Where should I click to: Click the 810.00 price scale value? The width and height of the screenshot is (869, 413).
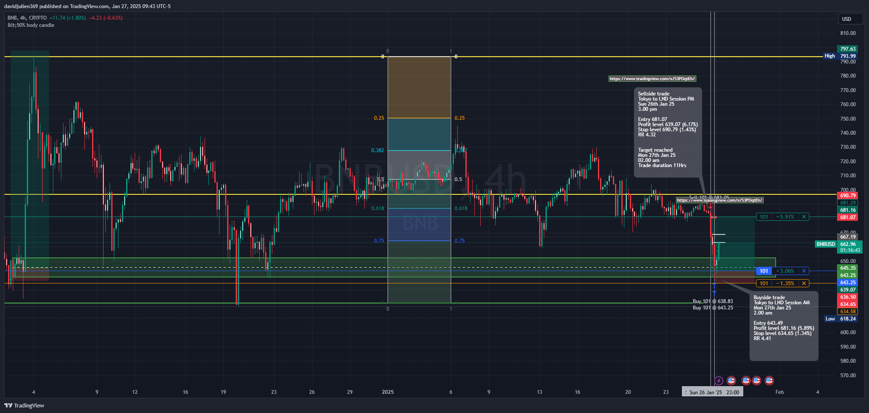tap(848, 33)
